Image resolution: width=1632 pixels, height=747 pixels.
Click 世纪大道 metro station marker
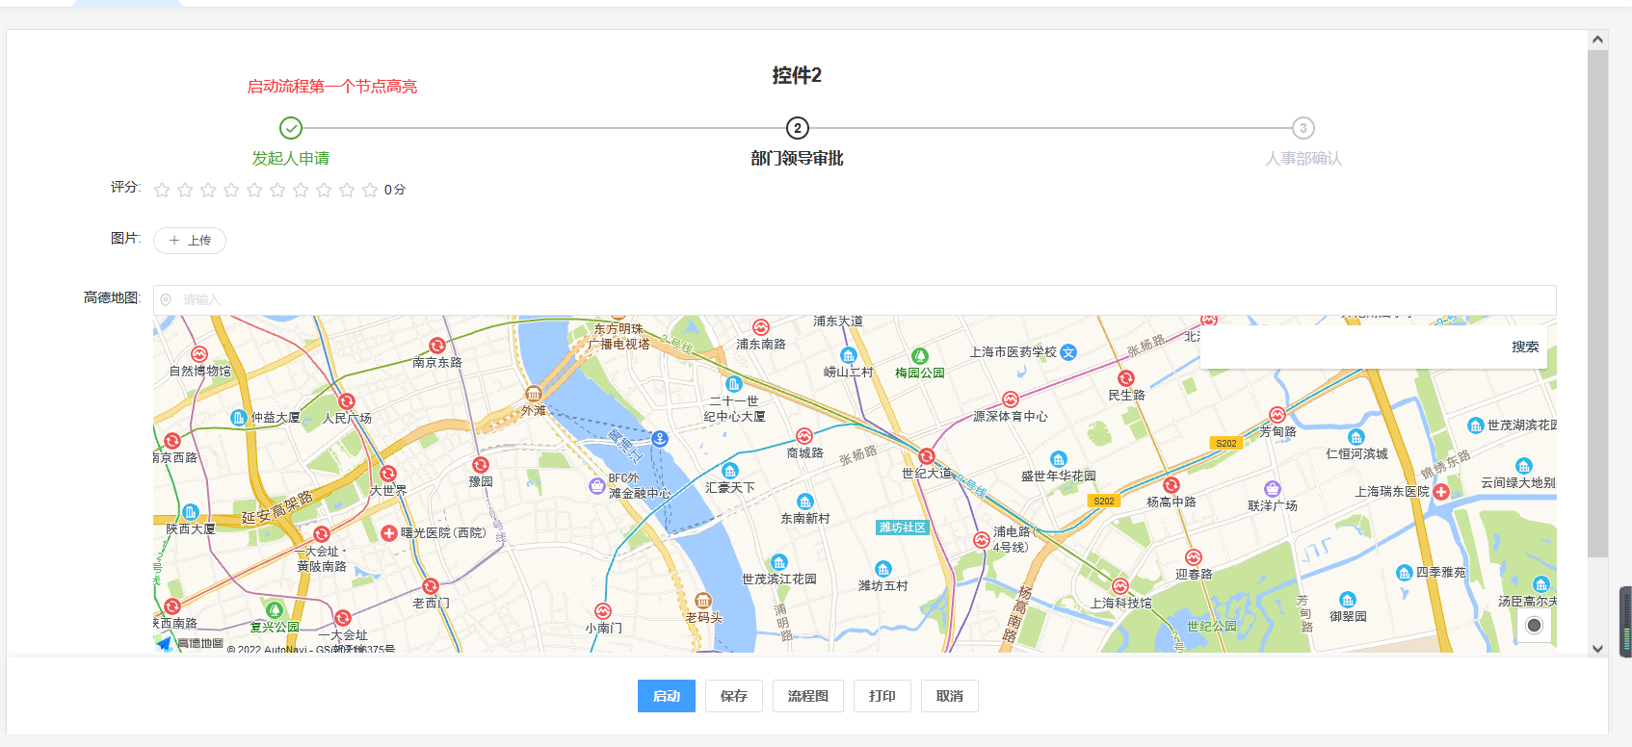(x=927, y=456)
